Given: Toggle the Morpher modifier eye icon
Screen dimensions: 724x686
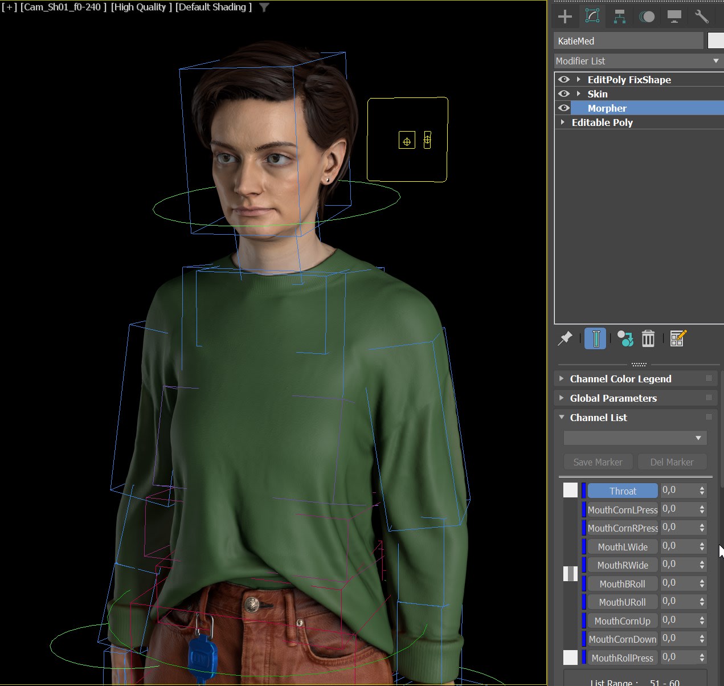Looking at the screenshot, I should coord(564,108).
